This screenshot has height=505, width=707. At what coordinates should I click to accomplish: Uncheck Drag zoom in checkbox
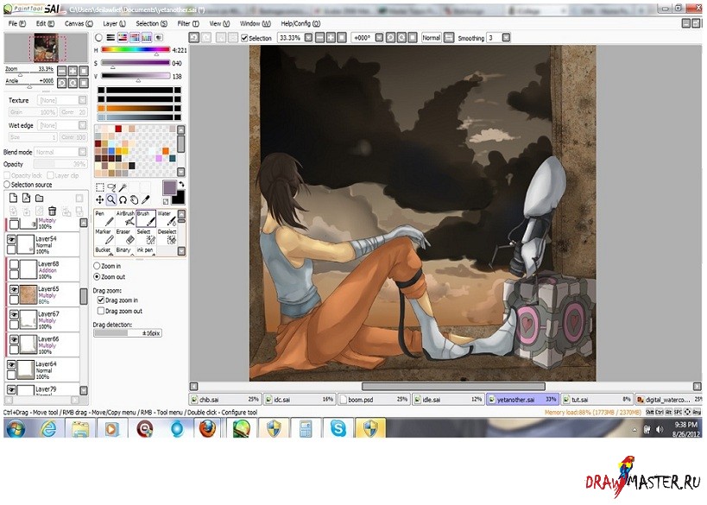101,300
